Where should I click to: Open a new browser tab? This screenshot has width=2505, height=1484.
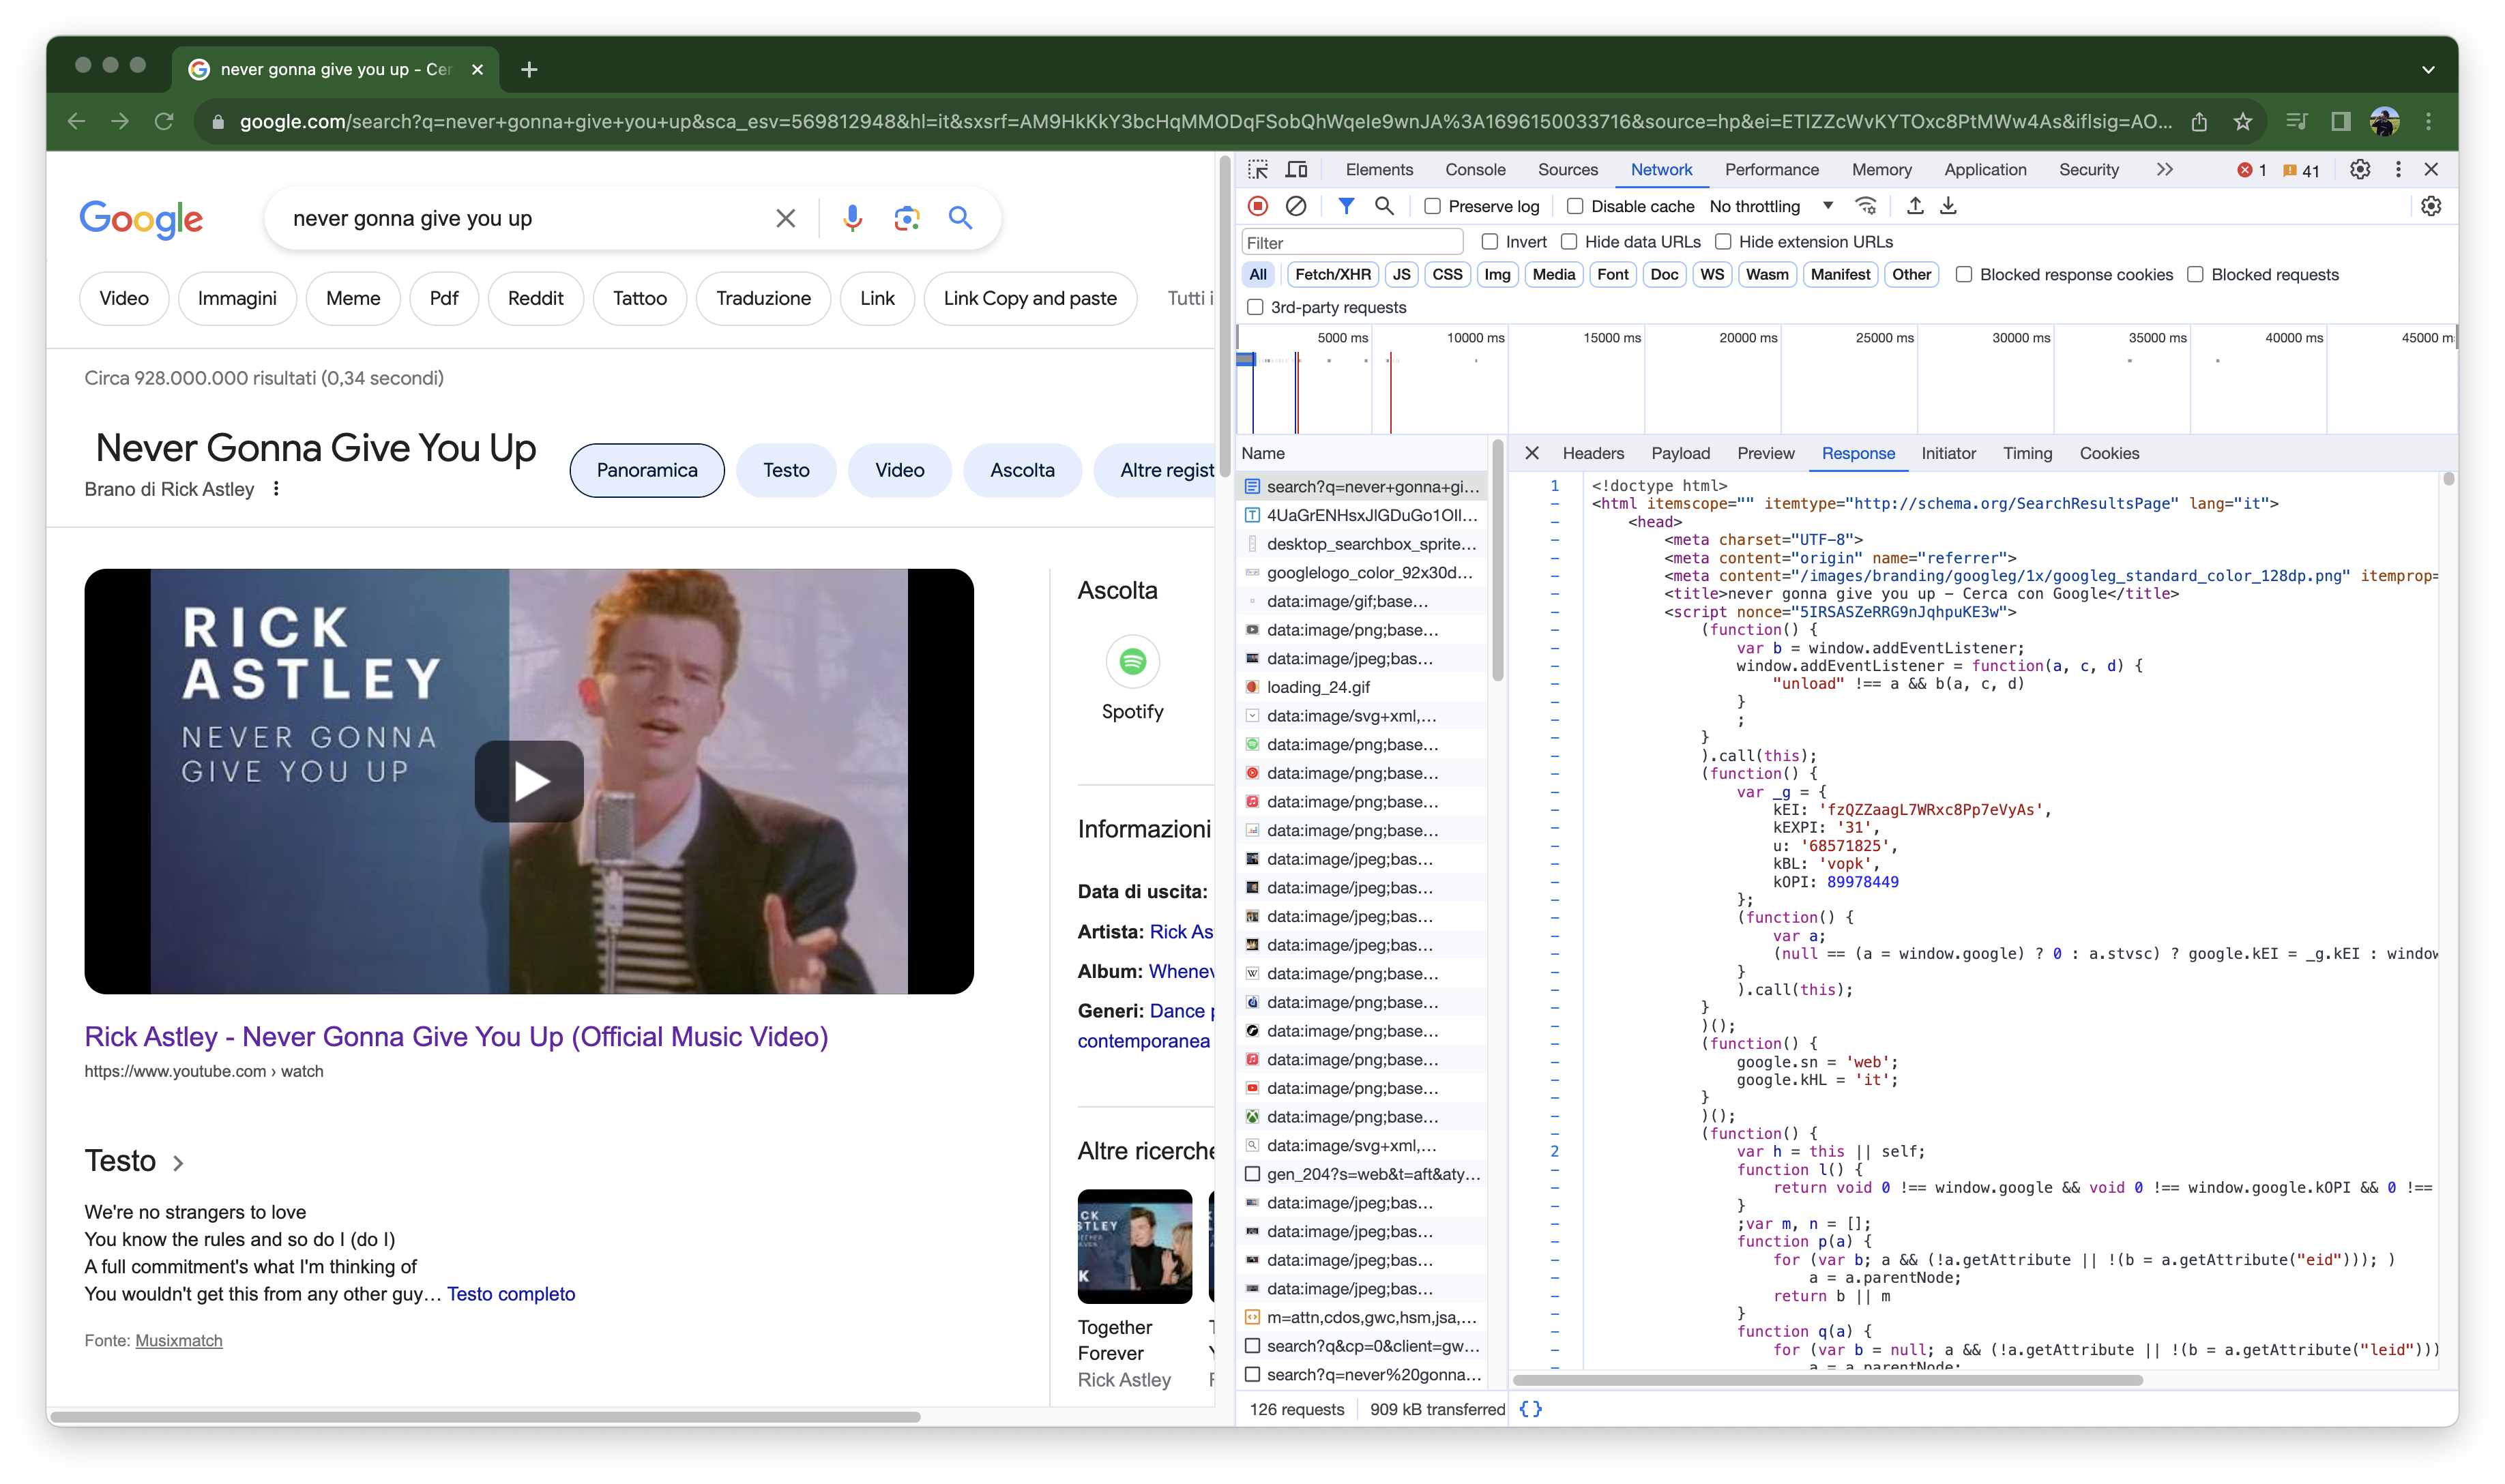529,70
